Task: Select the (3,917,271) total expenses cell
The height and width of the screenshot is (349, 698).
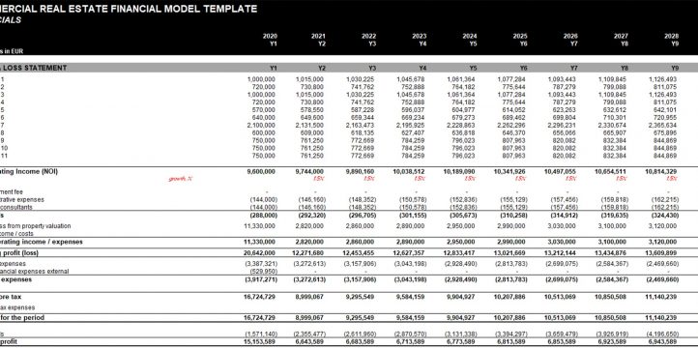Action: point(261,279)
